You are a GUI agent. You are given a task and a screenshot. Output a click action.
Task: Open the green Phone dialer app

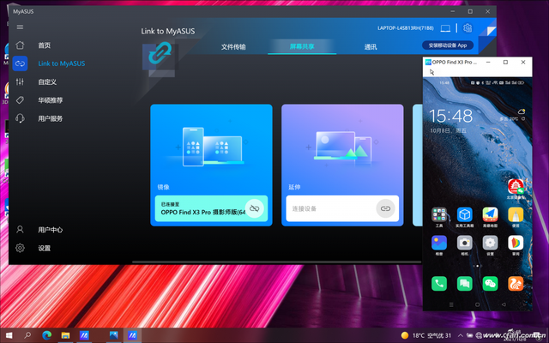[439, 284]
